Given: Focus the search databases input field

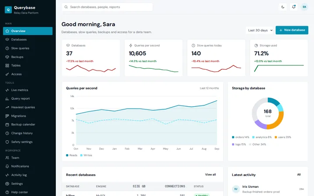Looking at the screenshot, I should (x=107, y=7).
